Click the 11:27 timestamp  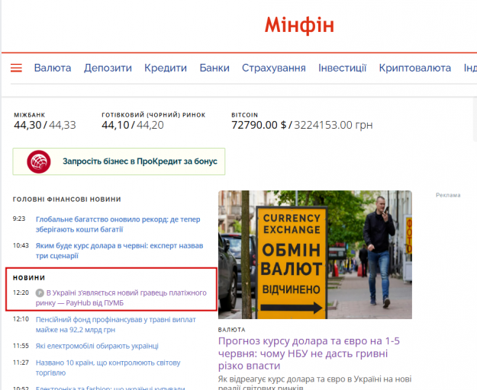click(21, 363)
